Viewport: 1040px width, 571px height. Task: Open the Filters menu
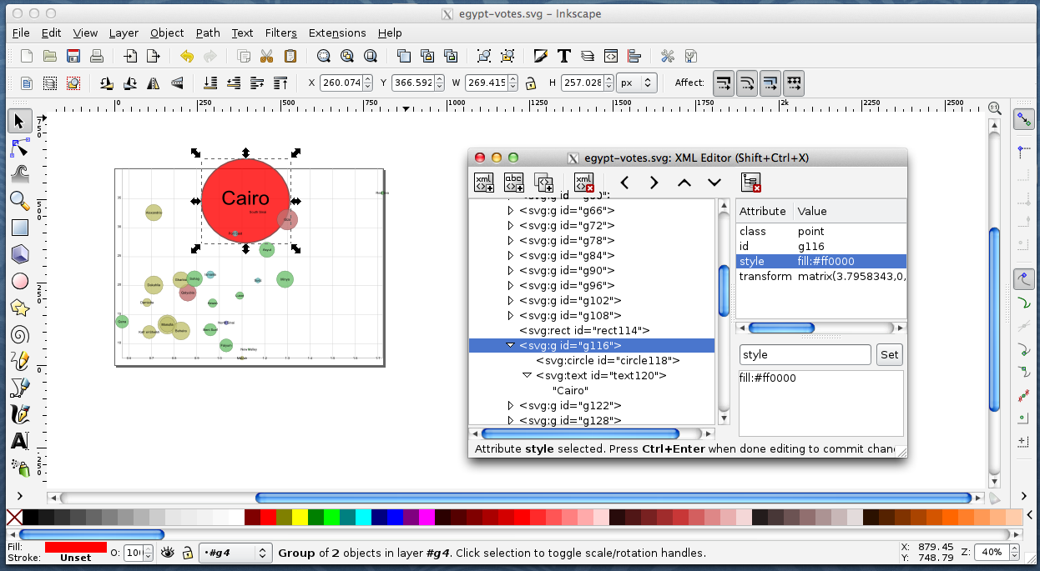[281, 33]
